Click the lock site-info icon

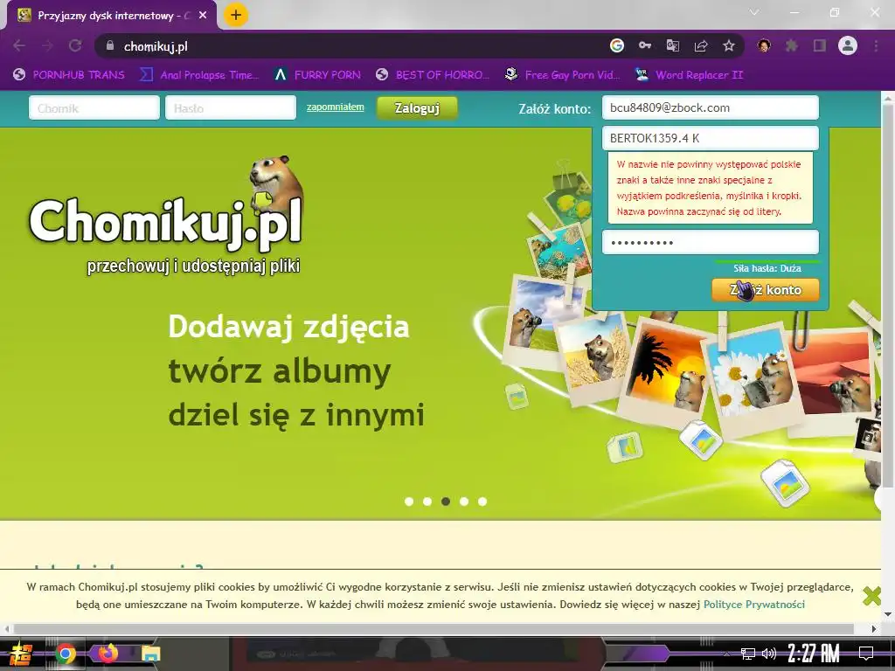tap(110, 45)
